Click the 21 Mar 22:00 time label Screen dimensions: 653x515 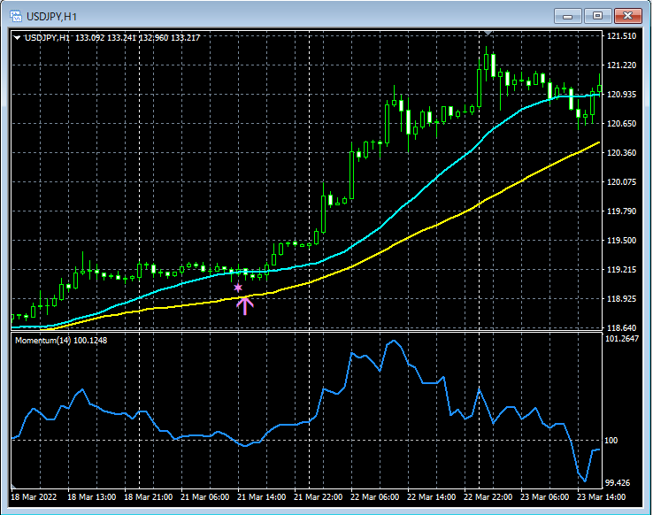pyautogui.click(x=319, y=497)
